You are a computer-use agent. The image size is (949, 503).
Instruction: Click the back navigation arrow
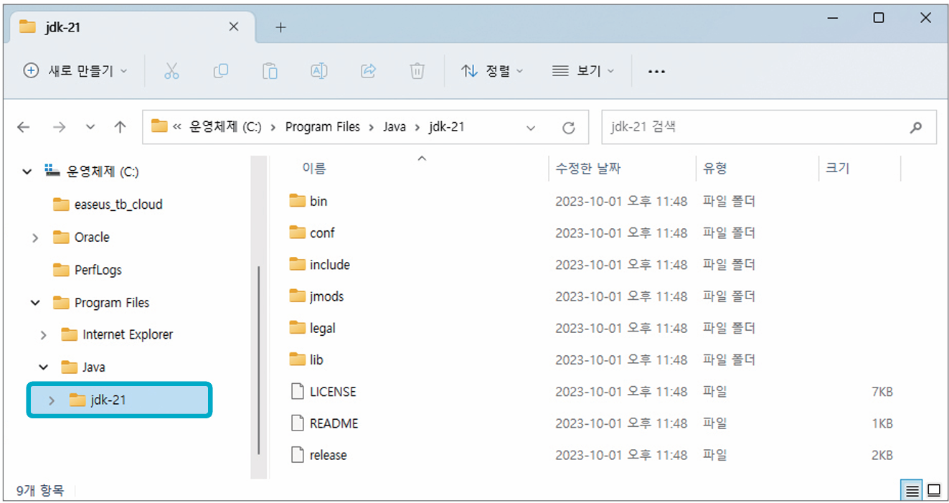(23, 127)
